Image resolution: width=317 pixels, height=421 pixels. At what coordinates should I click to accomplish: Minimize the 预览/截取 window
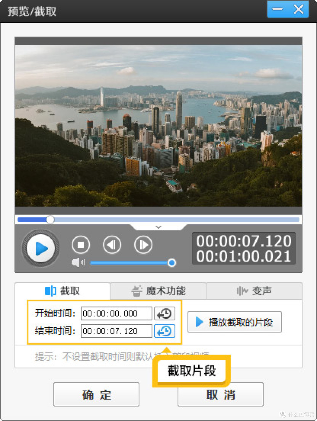coord(277,9)
